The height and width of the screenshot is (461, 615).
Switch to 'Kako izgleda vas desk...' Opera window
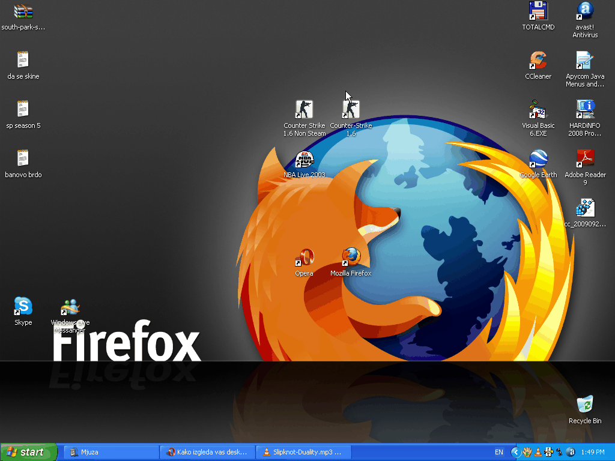pos(207,452)
